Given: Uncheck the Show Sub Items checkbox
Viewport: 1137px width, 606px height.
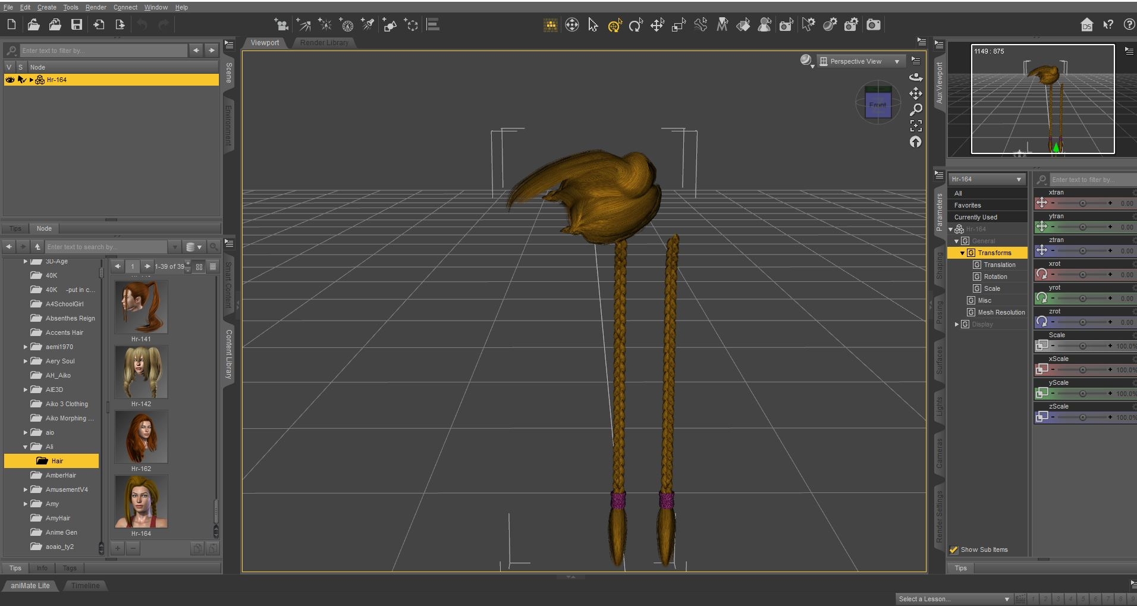Looking at the screenshot, I should click(954, 550).
